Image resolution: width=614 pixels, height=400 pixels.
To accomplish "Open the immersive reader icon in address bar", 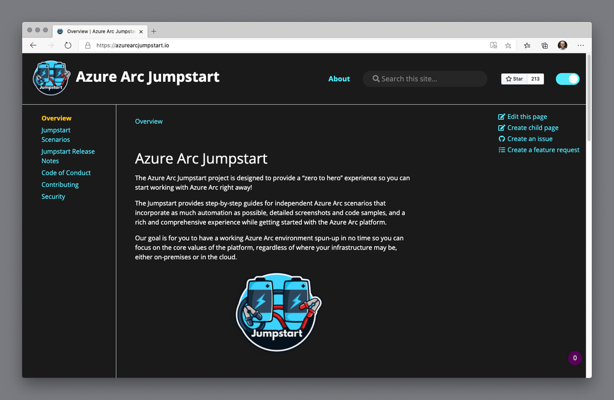I will coord(494,45).
